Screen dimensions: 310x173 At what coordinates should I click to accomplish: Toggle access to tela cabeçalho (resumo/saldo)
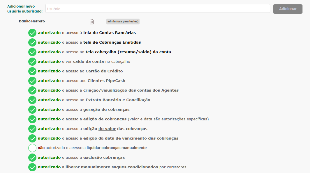coord(32,52)
